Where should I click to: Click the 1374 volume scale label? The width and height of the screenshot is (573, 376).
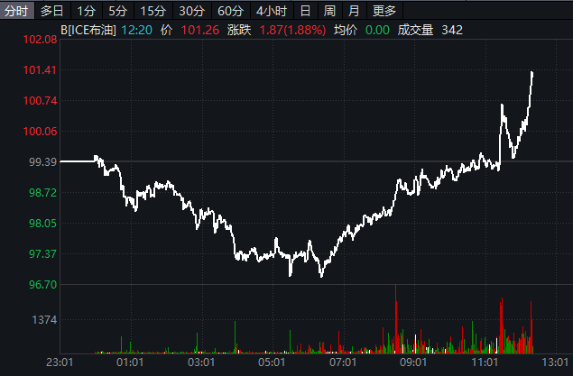(45, 321)
